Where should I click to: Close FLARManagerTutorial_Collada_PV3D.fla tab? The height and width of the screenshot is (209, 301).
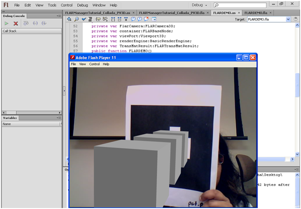[x=208, y=13]
